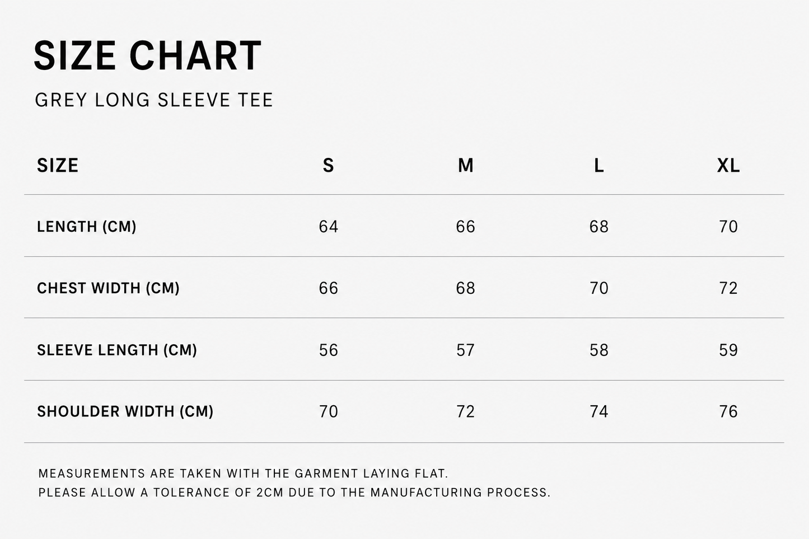Click shoulder width value 74 for L
Screen dimensions: 809x539
click(599, 412)
